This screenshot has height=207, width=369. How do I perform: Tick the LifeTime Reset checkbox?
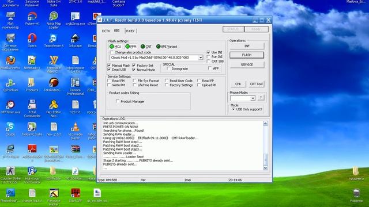click(134, 85)
